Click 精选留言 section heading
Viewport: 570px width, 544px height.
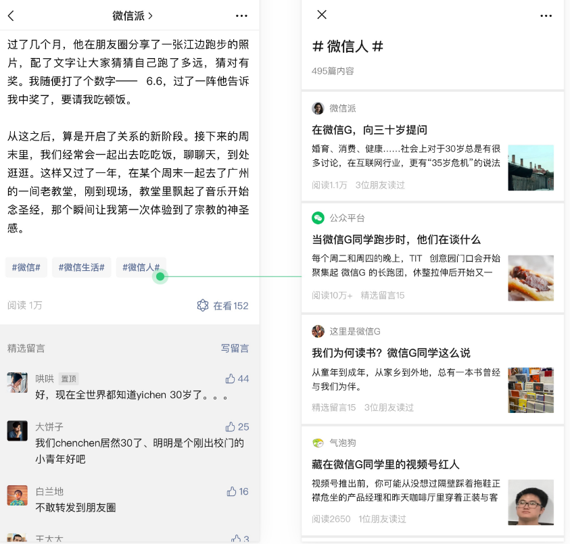[26, 348]
